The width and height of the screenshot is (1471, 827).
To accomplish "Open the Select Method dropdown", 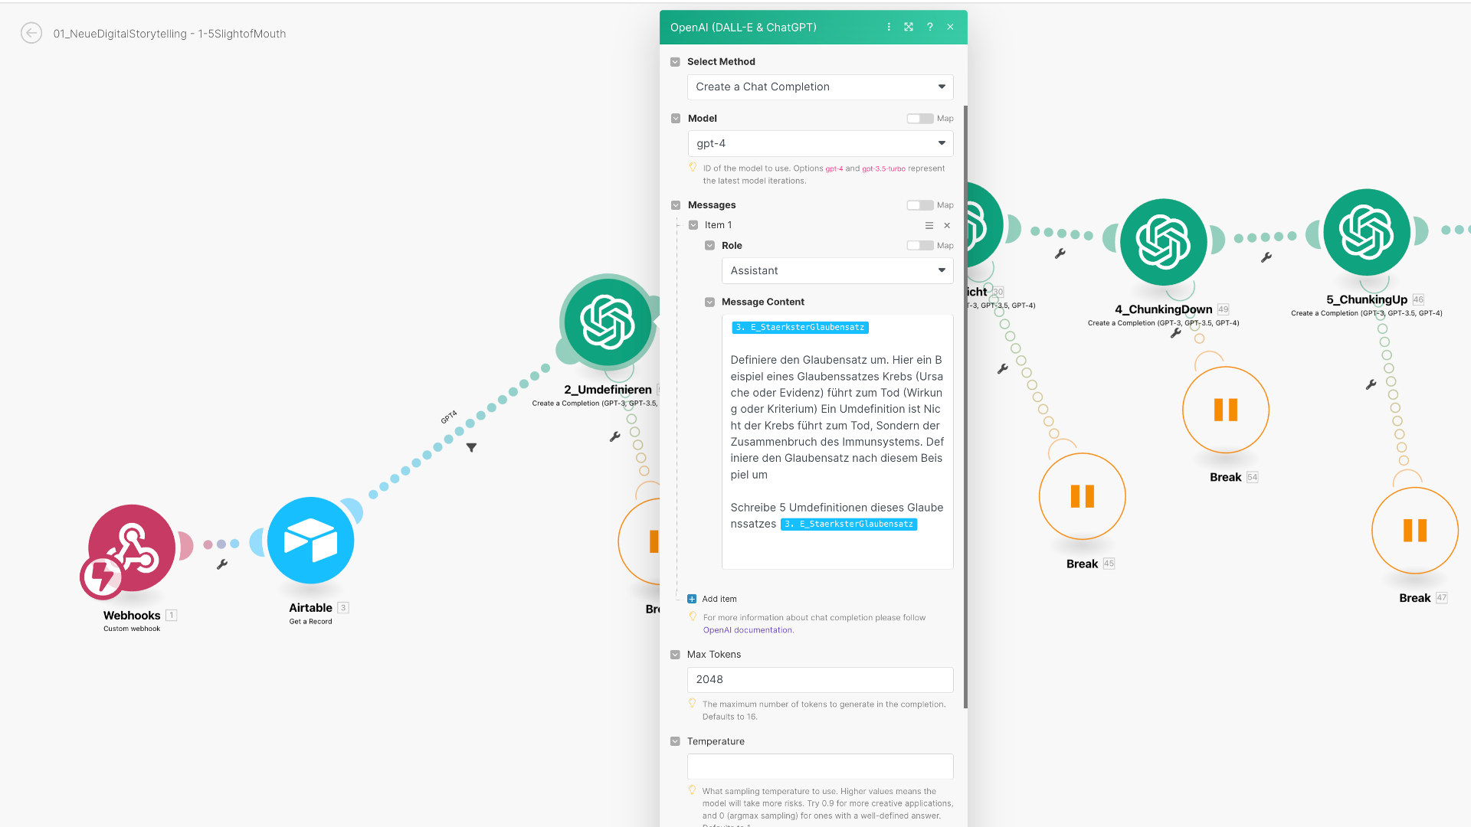I will pyautogui.click(x=820, y=87).
